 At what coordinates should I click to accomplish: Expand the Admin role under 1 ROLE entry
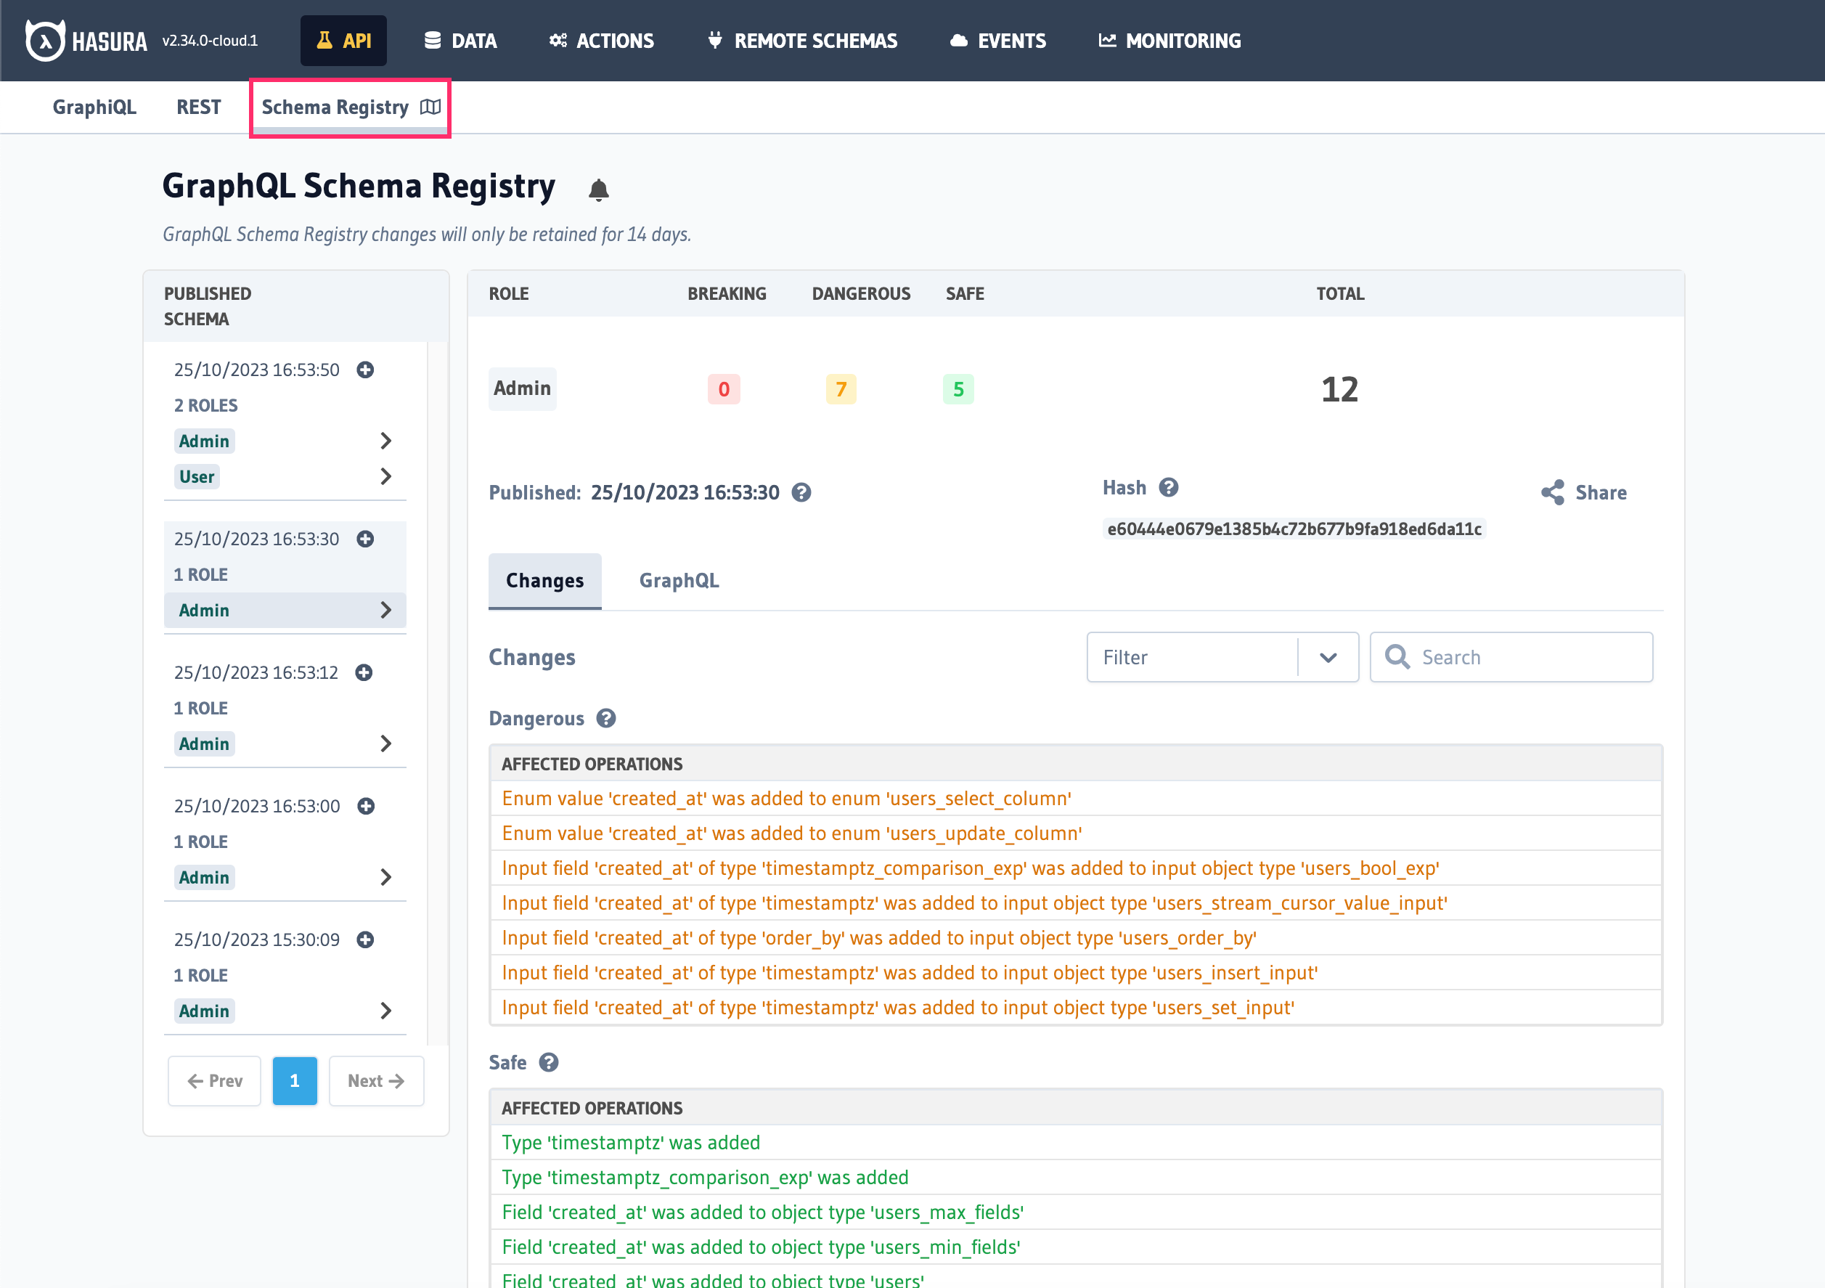click(387, 610)
